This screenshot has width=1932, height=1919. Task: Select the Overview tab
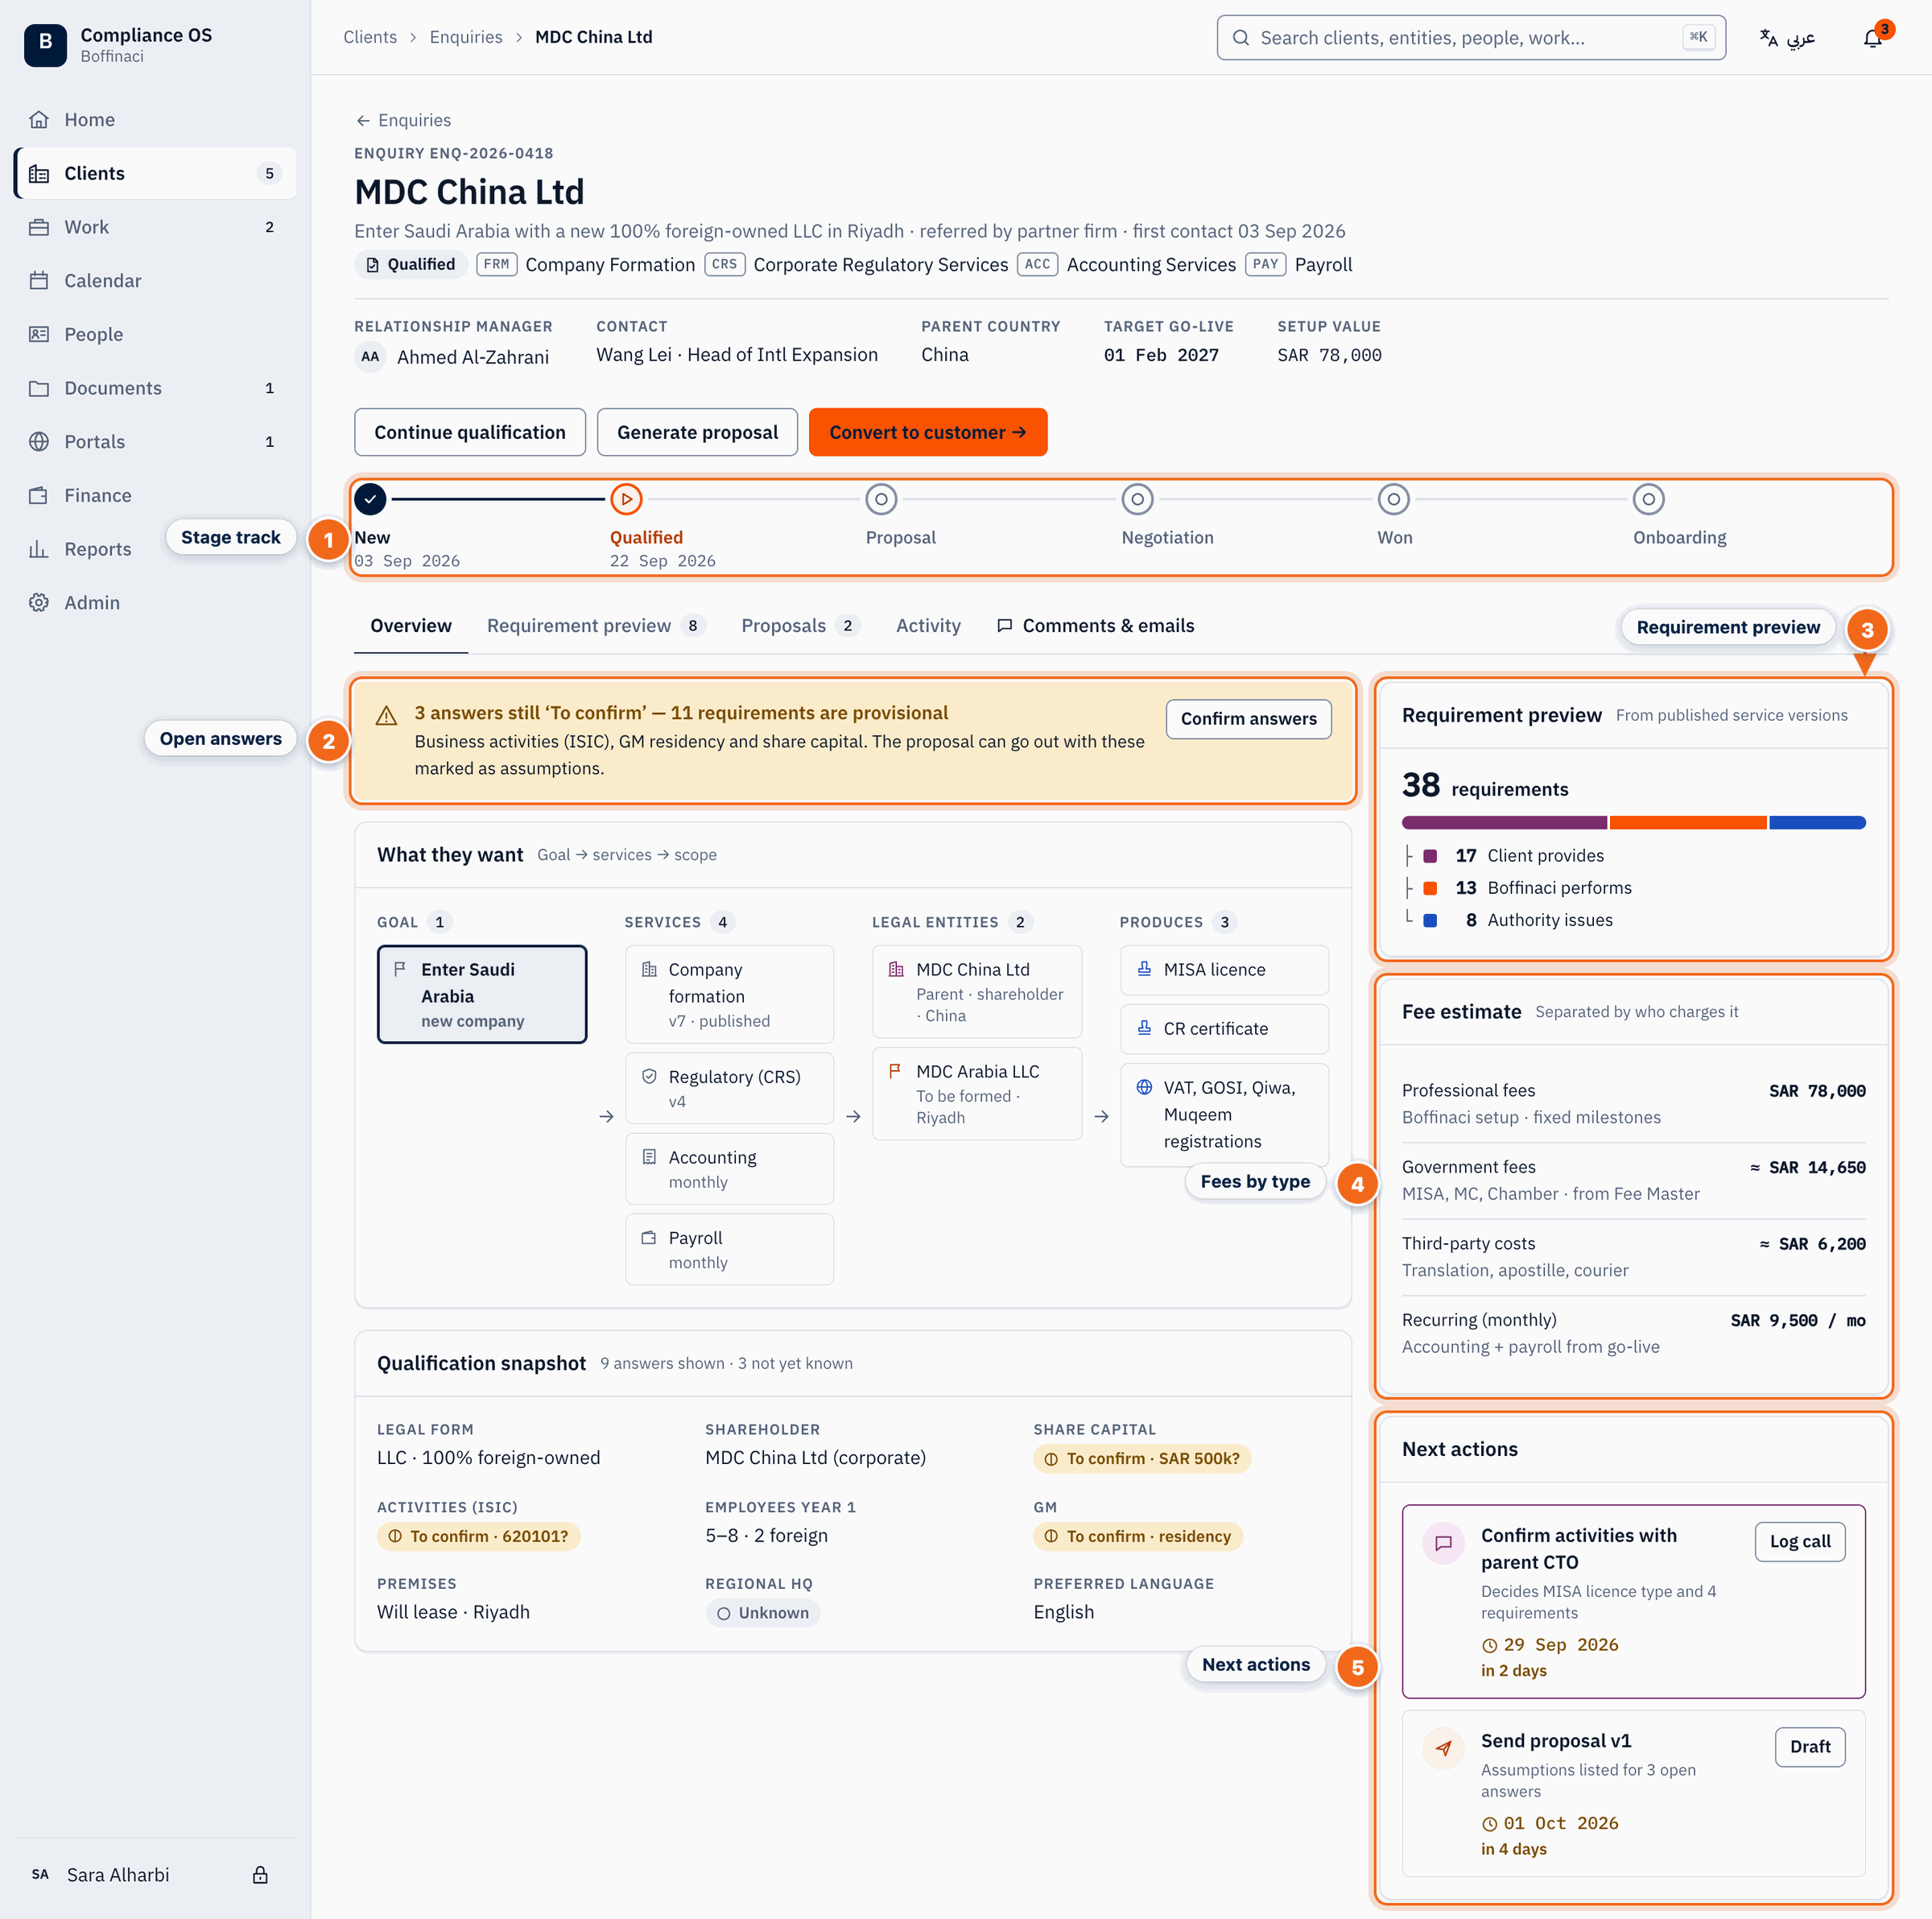[411, 626]
